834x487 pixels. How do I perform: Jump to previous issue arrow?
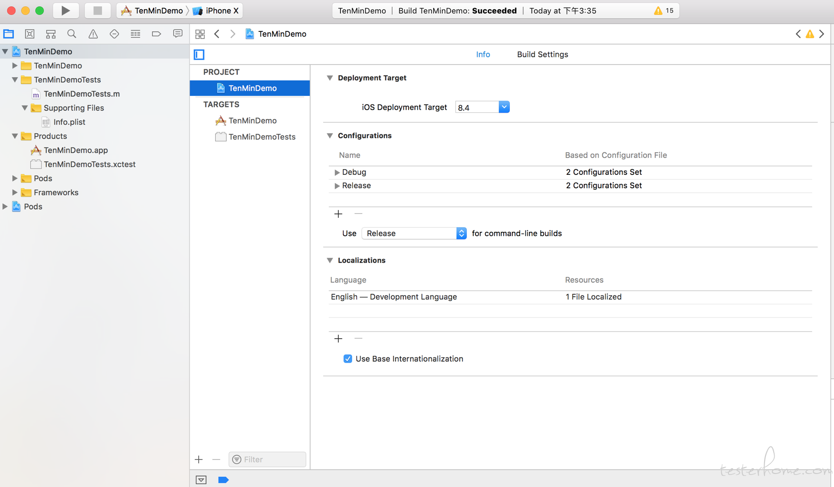coord(798,34)
